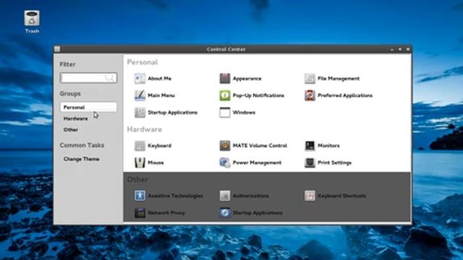Click the Main Menu label
The width and height of the screenshot is (463, 260).
pyautogui.click(x=161, y=95)
